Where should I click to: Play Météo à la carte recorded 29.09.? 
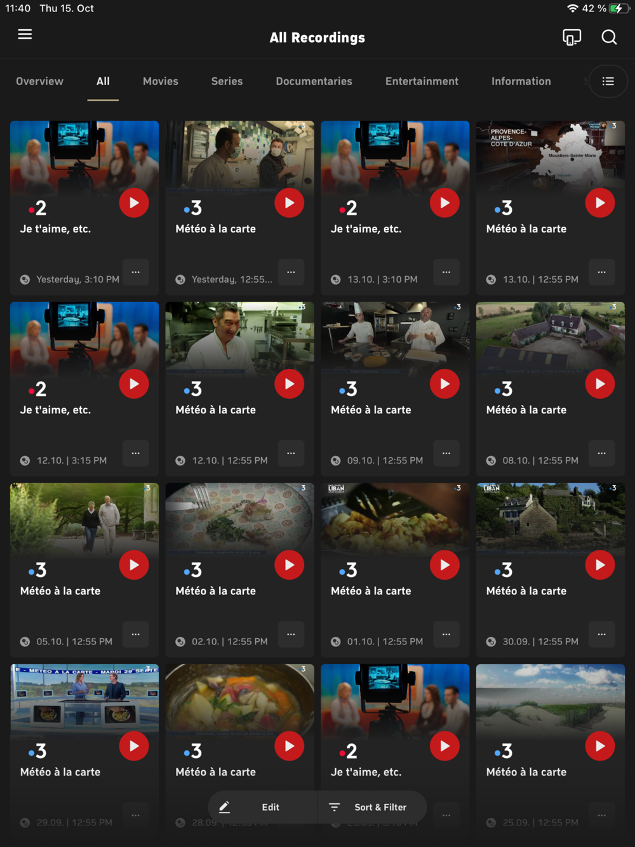point(134,746)
